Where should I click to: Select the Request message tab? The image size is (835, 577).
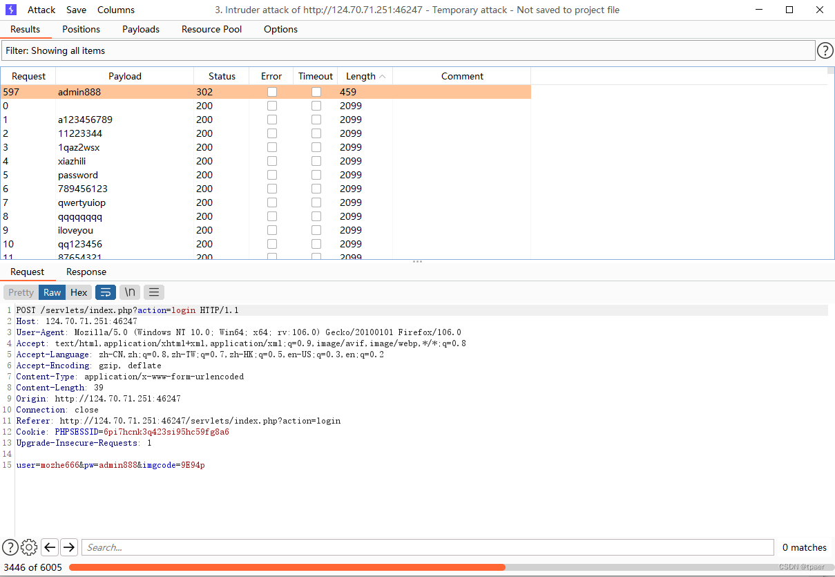(x=28, y=272)
